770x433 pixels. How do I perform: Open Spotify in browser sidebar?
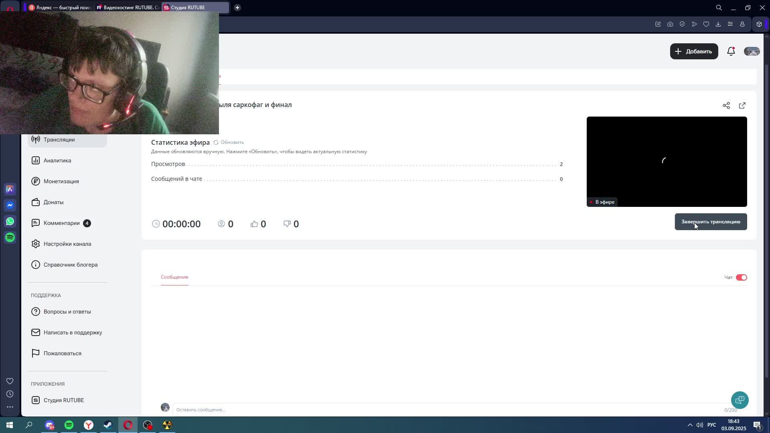pos(10,237)
